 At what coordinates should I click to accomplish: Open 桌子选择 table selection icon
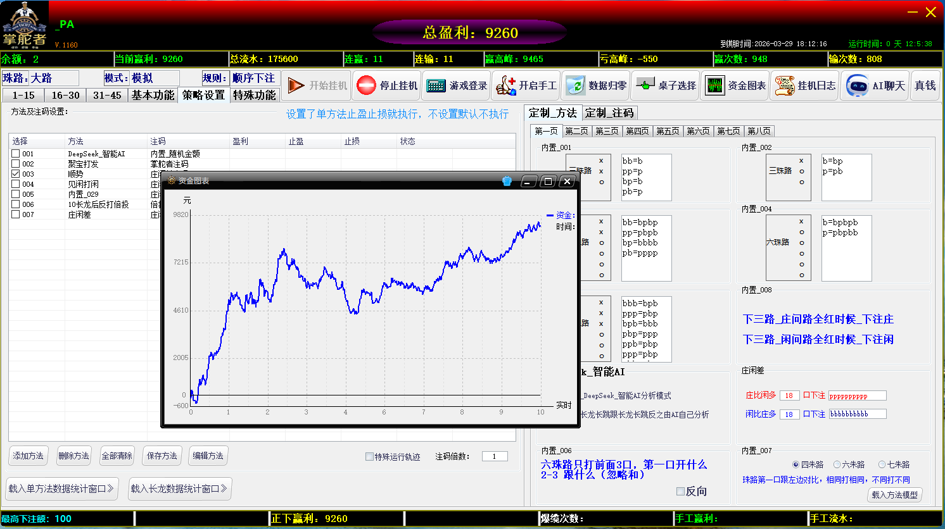(x=645, y=85)
